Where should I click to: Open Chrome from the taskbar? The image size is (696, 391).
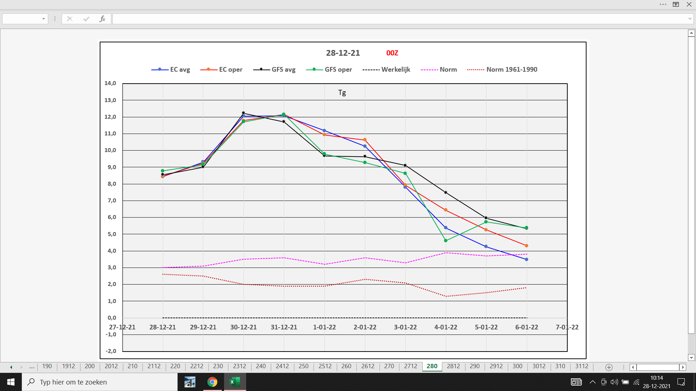tap(212, 382)
